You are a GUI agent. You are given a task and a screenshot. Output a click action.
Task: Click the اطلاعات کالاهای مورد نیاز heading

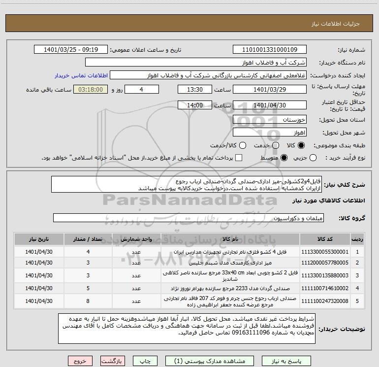[329, 200]
